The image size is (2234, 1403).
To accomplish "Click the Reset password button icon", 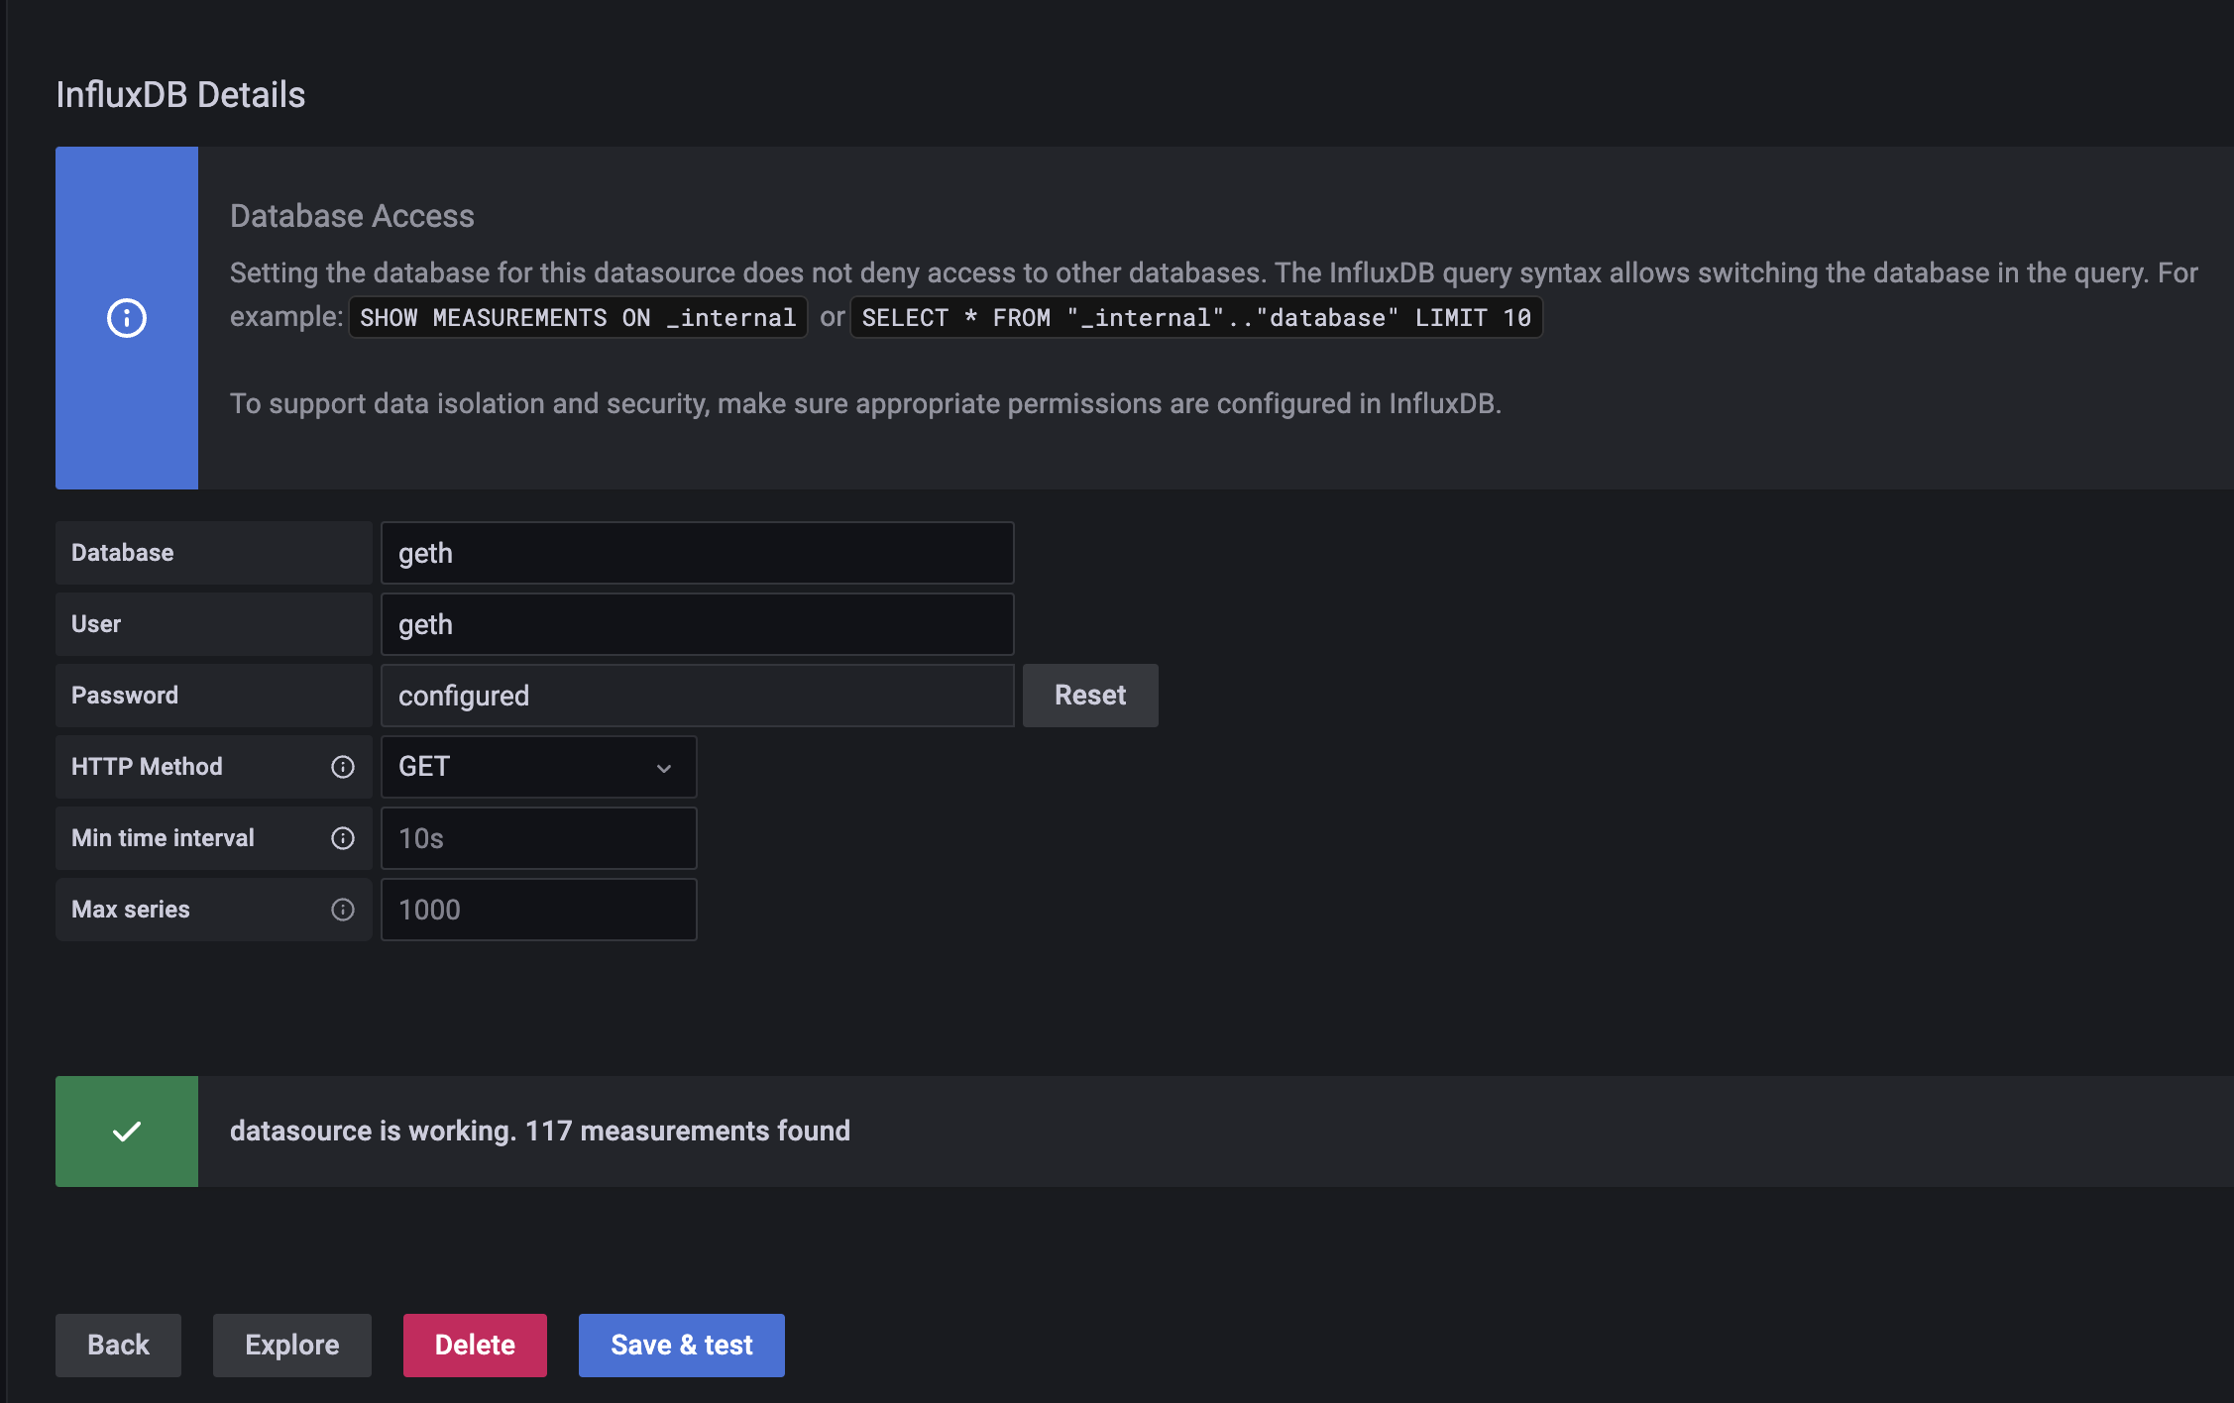I will pos(1089,695).
